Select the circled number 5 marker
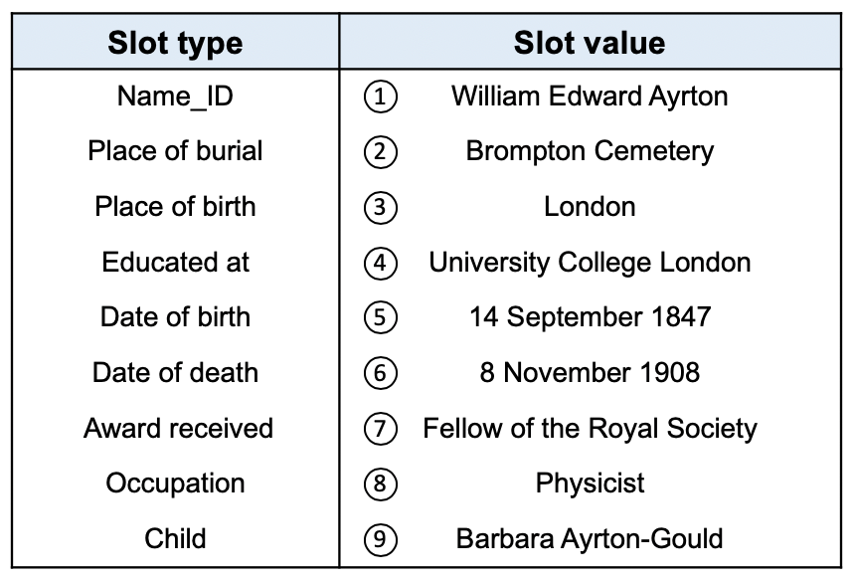This screenshot has width=853, height=581. [x=380, y=318]
